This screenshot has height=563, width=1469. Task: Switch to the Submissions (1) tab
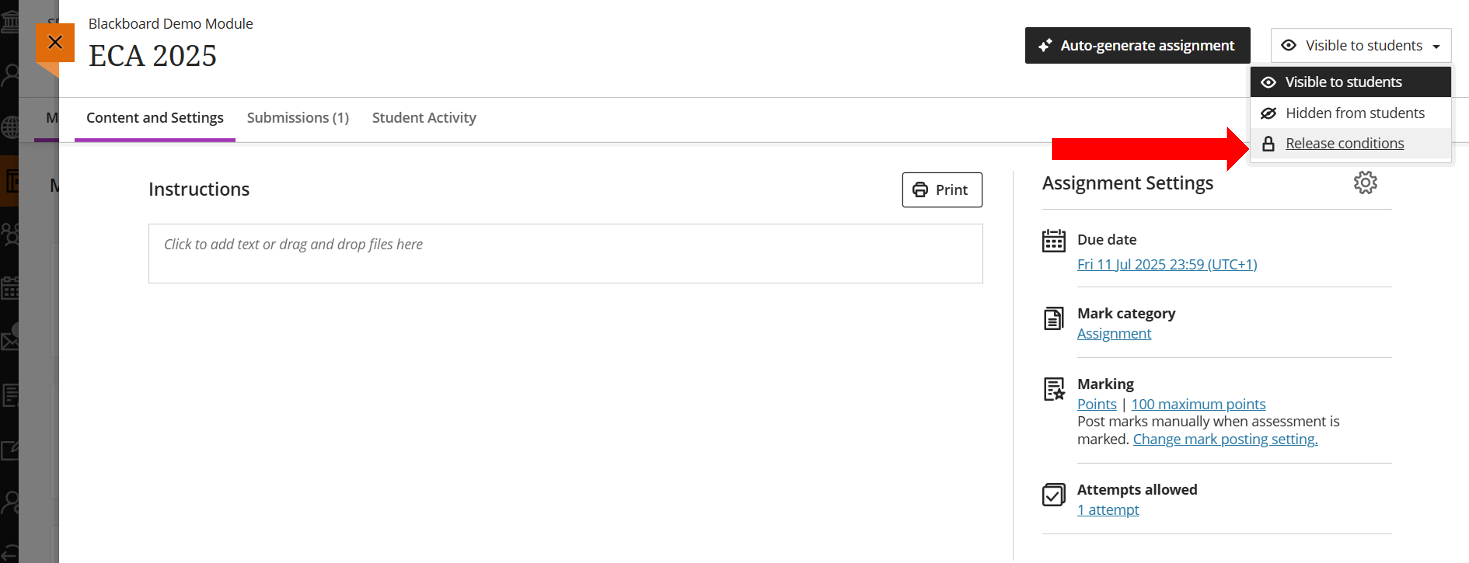click(298, 118)
